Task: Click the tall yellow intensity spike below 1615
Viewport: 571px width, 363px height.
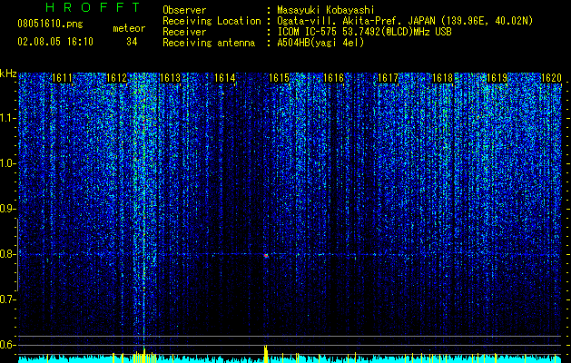Action: pos(266,354)
